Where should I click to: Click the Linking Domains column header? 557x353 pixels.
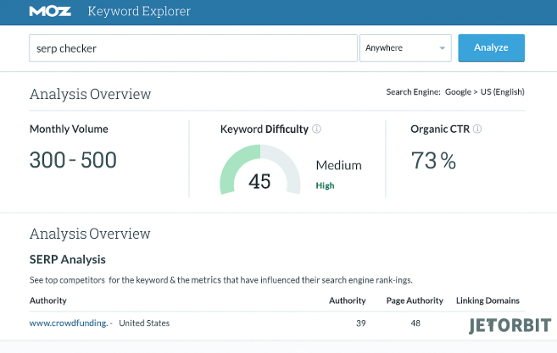pyautogui.click(x=487, y=301)
